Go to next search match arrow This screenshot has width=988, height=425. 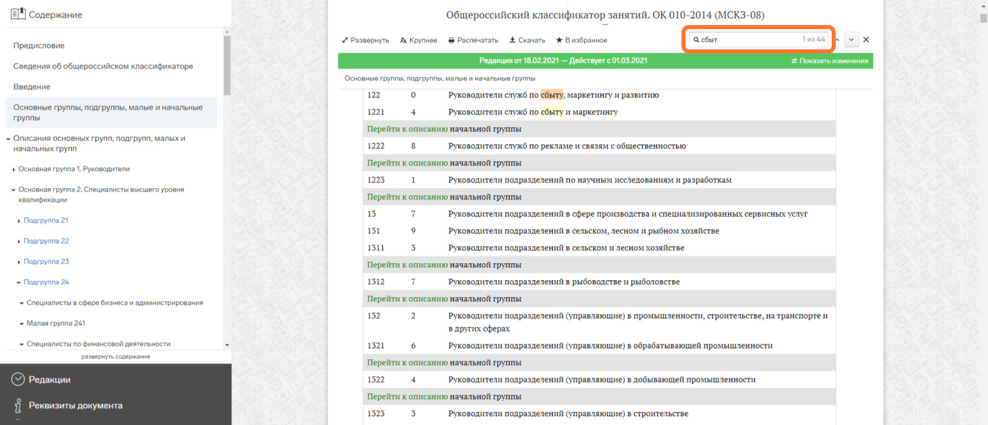tap(851, 40)
